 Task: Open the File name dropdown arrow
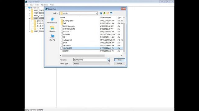(x=108, y=60)
